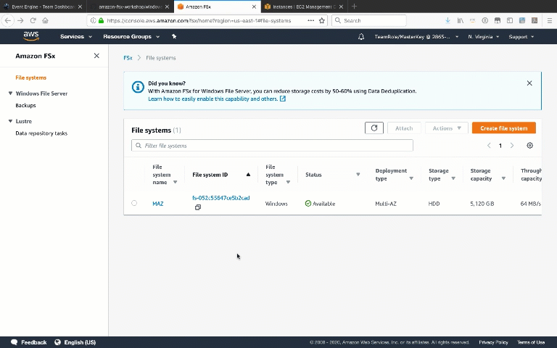Screen dimensions: 557x348
Task: Click English (US) language selector
Action: (x=75, y=342)
